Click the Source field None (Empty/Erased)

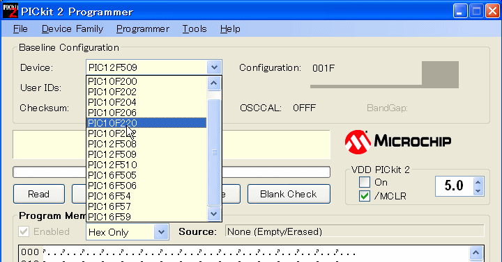355,231
